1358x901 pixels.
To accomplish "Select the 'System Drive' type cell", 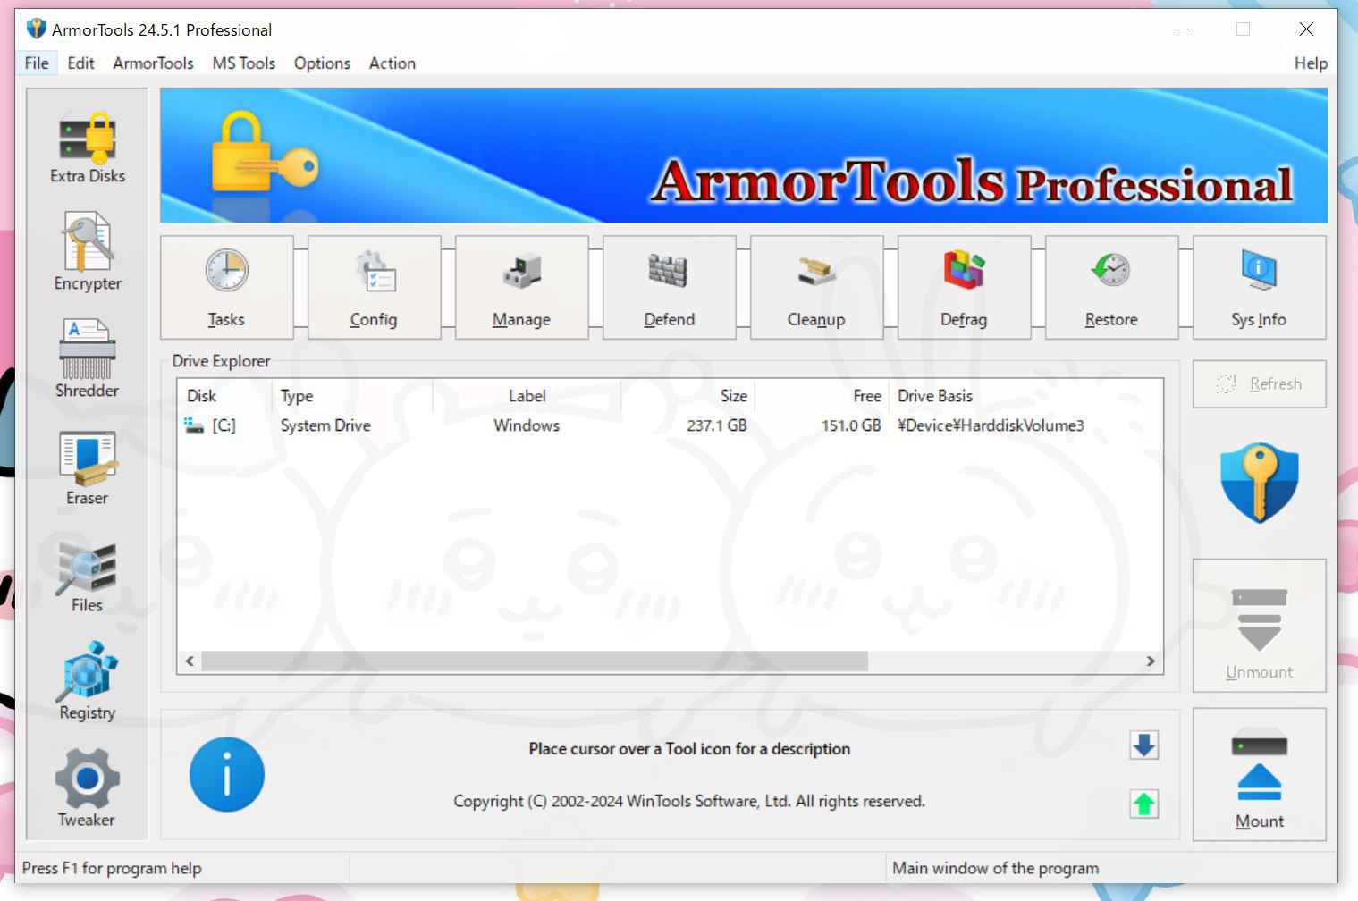I will pyautogui.click(x=325, y=425).
